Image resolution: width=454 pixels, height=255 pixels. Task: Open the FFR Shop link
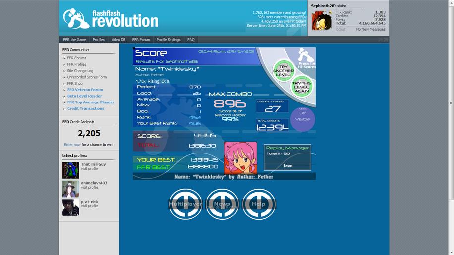(75, 83)
